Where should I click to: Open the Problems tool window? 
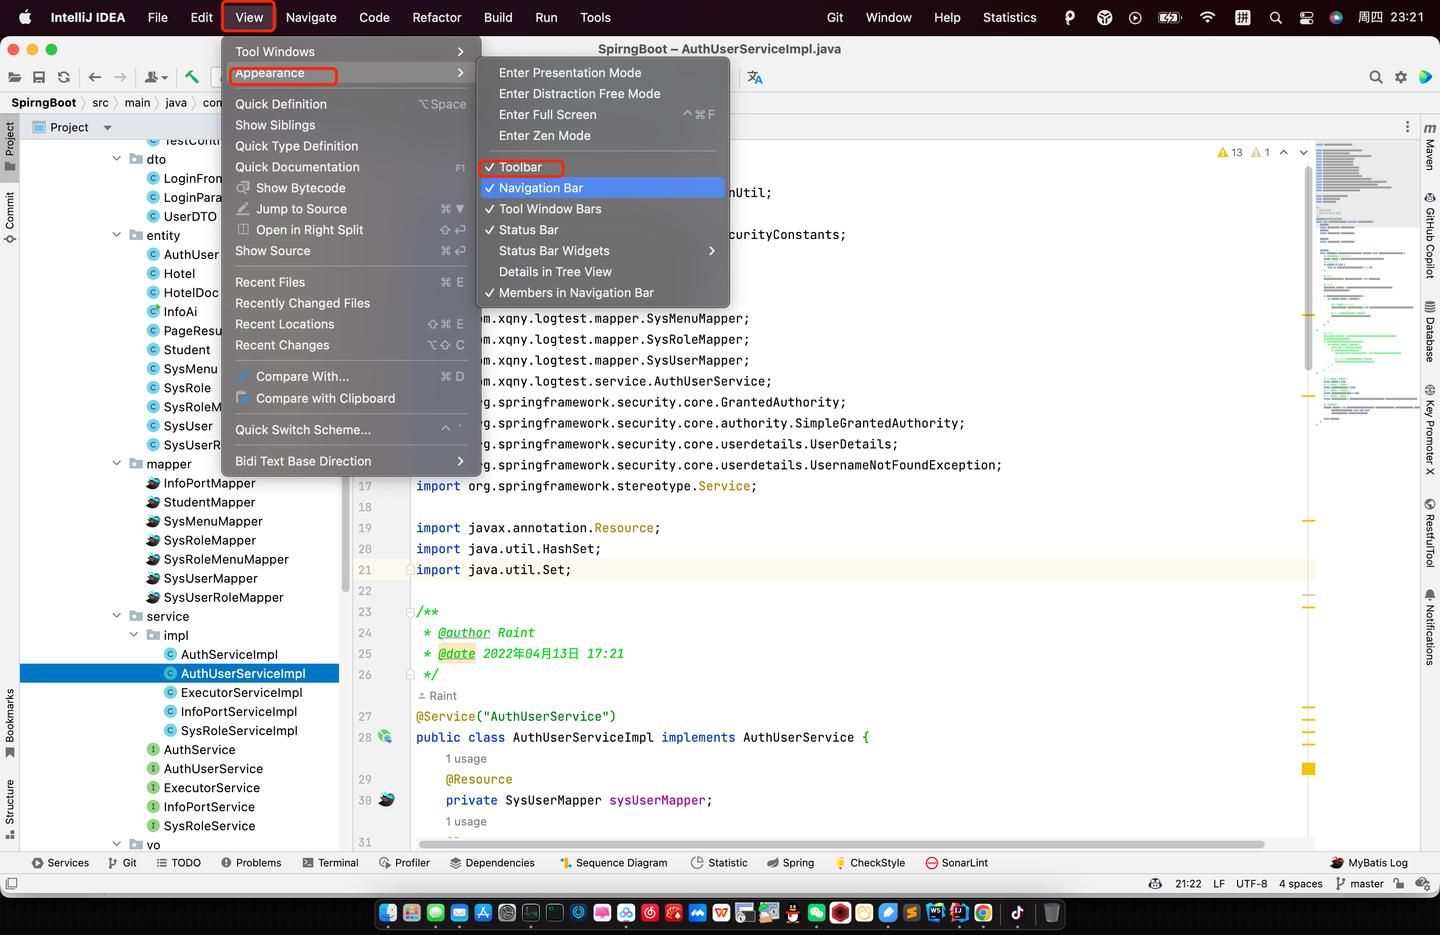click(251, 863)
